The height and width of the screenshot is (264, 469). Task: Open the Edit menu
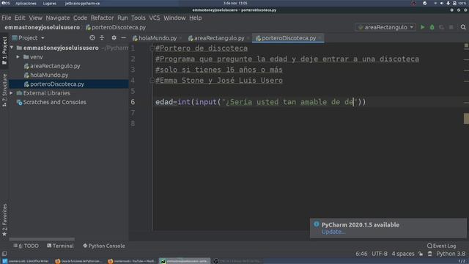[20, 18]
